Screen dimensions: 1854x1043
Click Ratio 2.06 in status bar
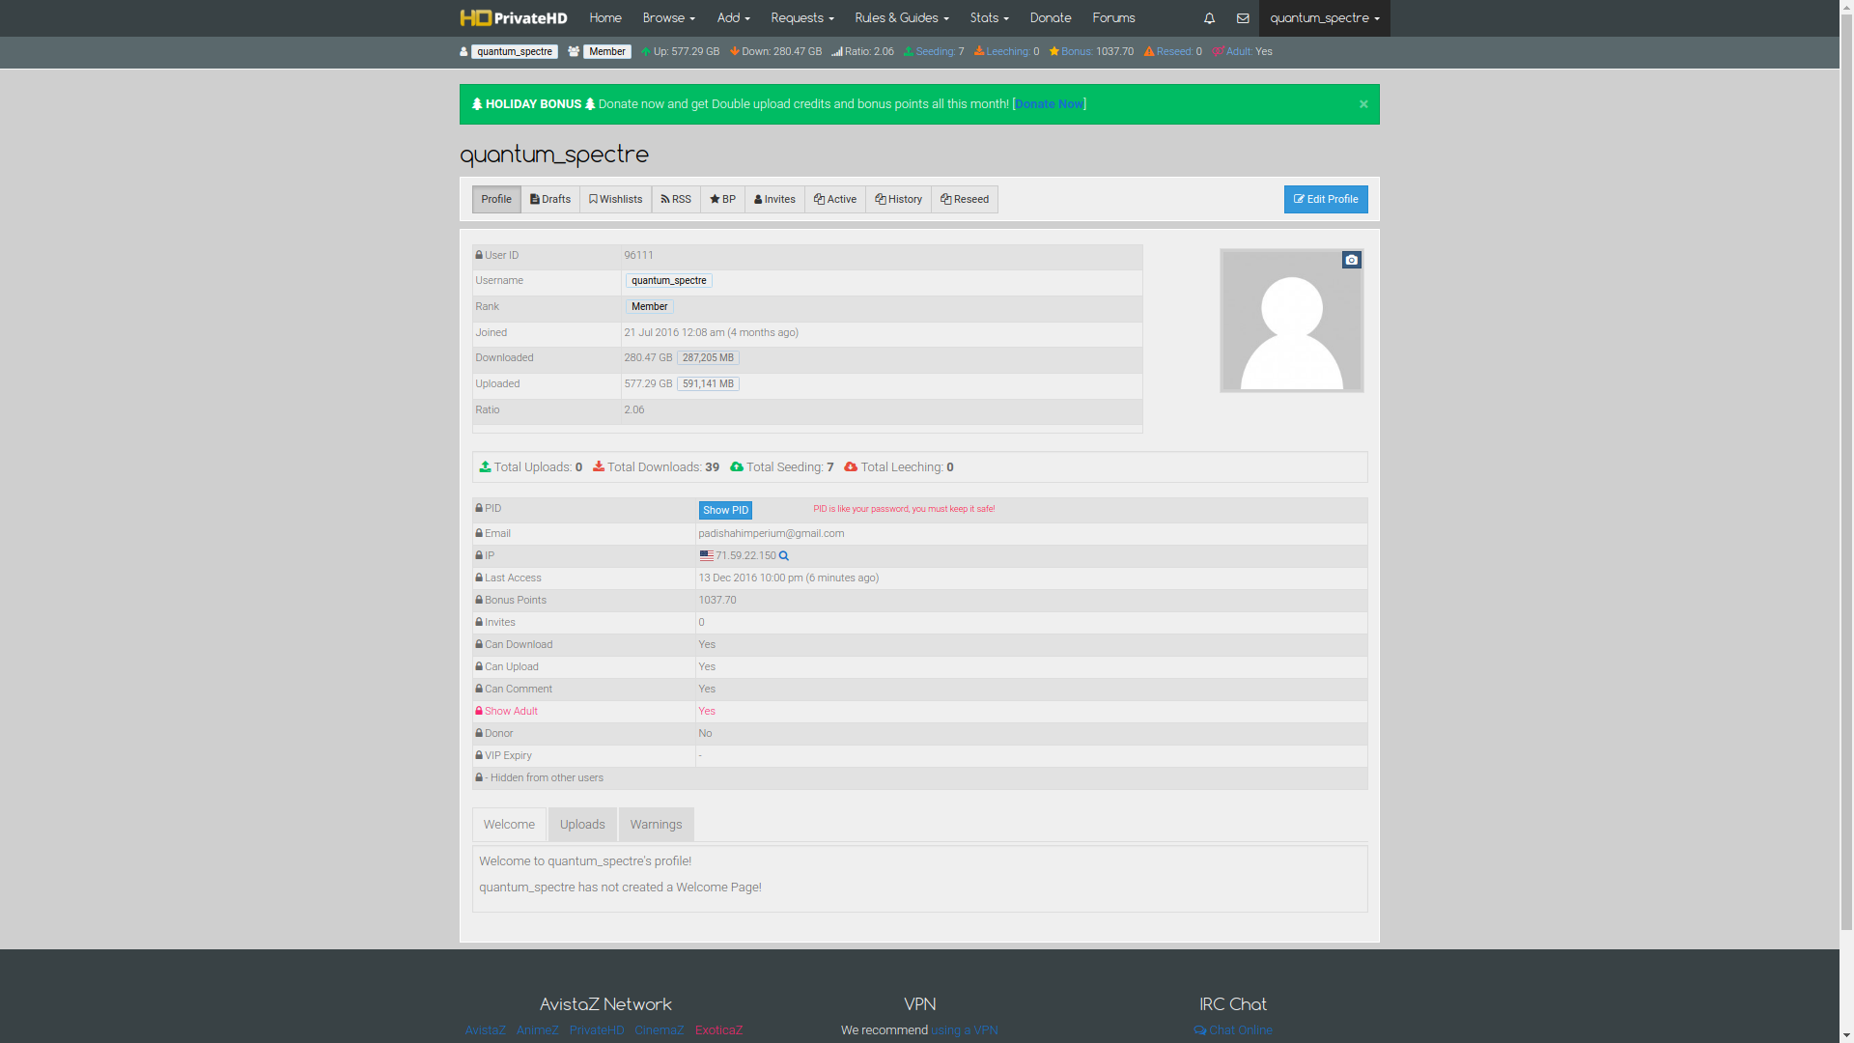(862, 52)
